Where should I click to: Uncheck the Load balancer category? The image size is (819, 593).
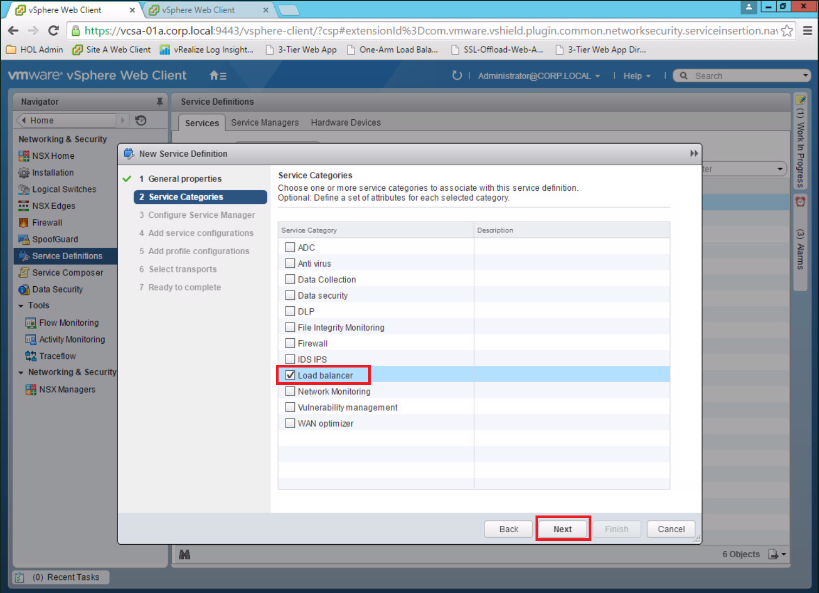pyautogui.click(x=291, y=375)
